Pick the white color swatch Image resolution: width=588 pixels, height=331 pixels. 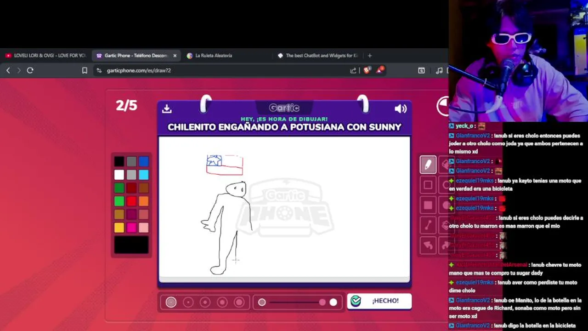point(119,175)
